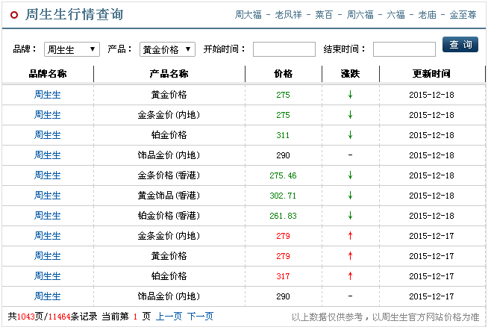Click the down arrow in 金条价格(香港) row

[351, 175]
